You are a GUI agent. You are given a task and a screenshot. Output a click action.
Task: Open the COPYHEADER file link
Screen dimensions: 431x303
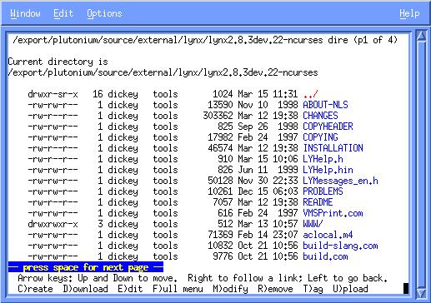tap(328, 127)
